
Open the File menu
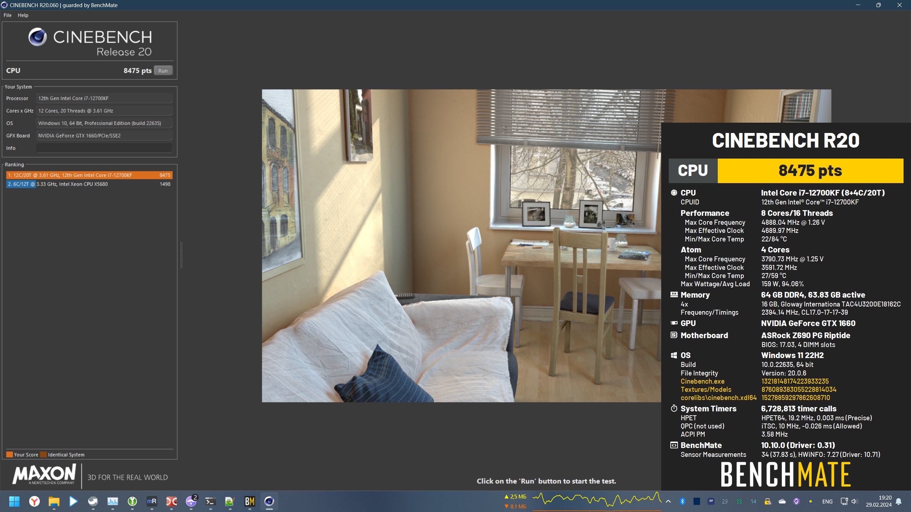7,15
